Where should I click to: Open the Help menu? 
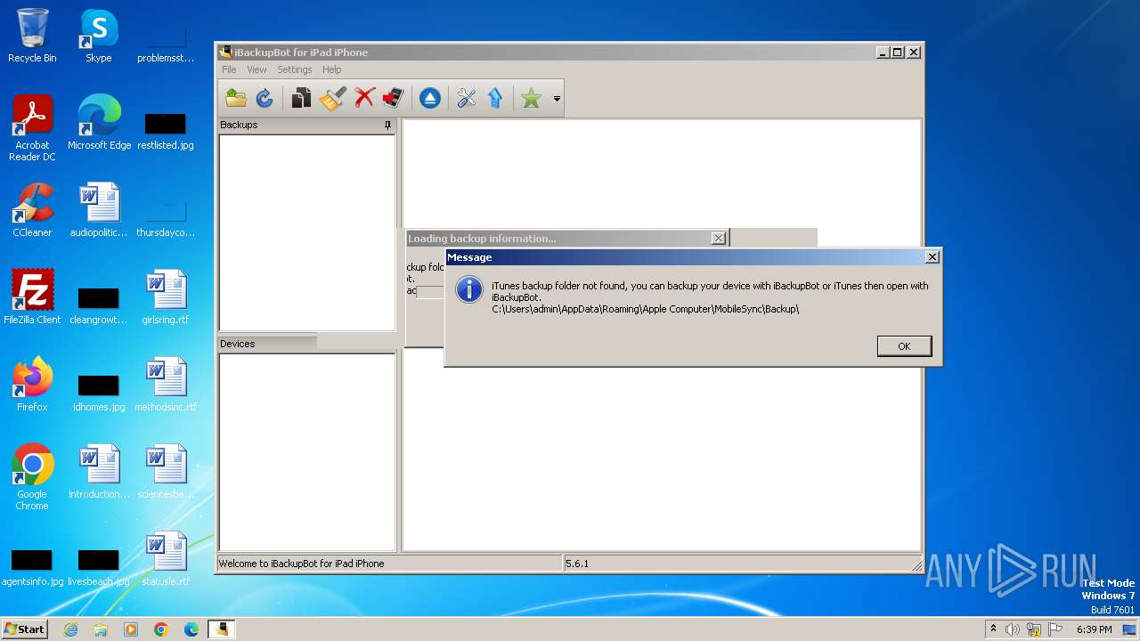click(332, 69)
